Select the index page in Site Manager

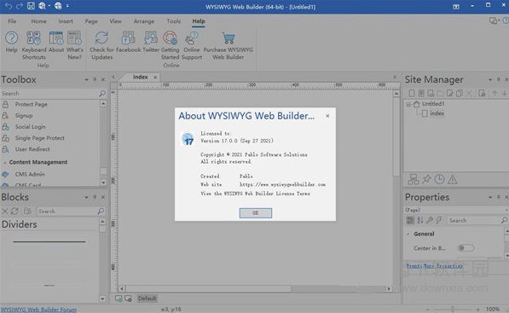(437, 113)
